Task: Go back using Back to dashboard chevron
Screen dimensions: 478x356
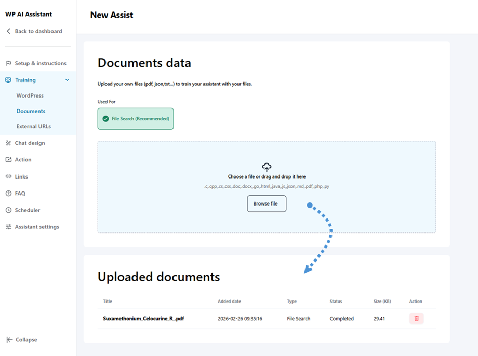Action: click(8, 31)
